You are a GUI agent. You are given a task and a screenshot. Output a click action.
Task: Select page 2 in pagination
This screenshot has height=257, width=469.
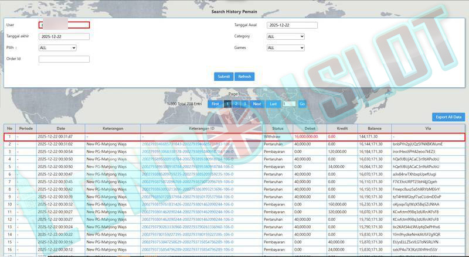click(x=236, y=104)
